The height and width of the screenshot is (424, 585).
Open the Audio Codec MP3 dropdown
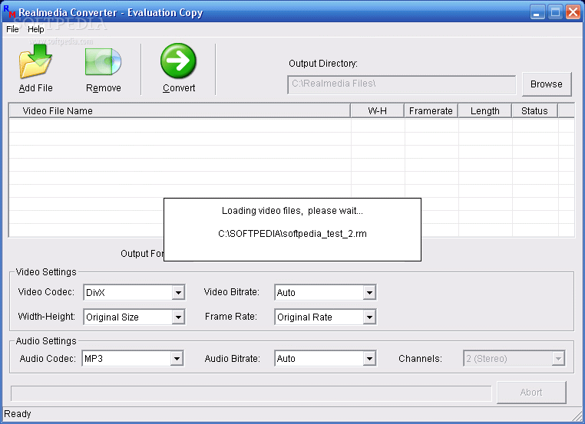(x=133, y=358)
